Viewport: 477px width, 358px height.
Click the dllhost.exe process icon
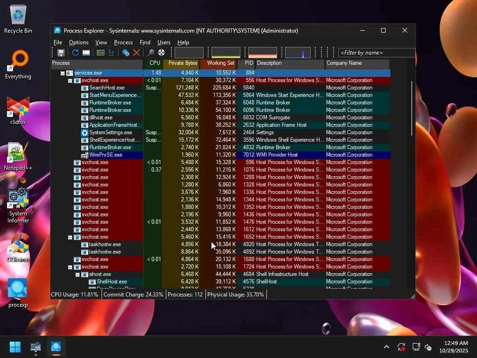coord(85,118)
